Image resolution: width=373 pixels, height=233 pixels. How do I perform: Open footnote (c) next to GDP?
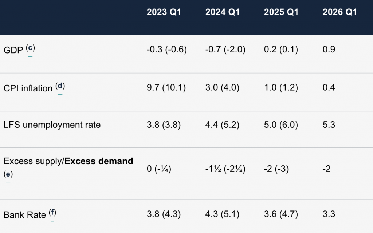click(x=30, y=48)
